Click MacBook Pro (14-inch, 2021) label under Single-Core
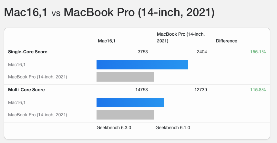277x143 pixels. pyautogui.click(x=38, y=77)
